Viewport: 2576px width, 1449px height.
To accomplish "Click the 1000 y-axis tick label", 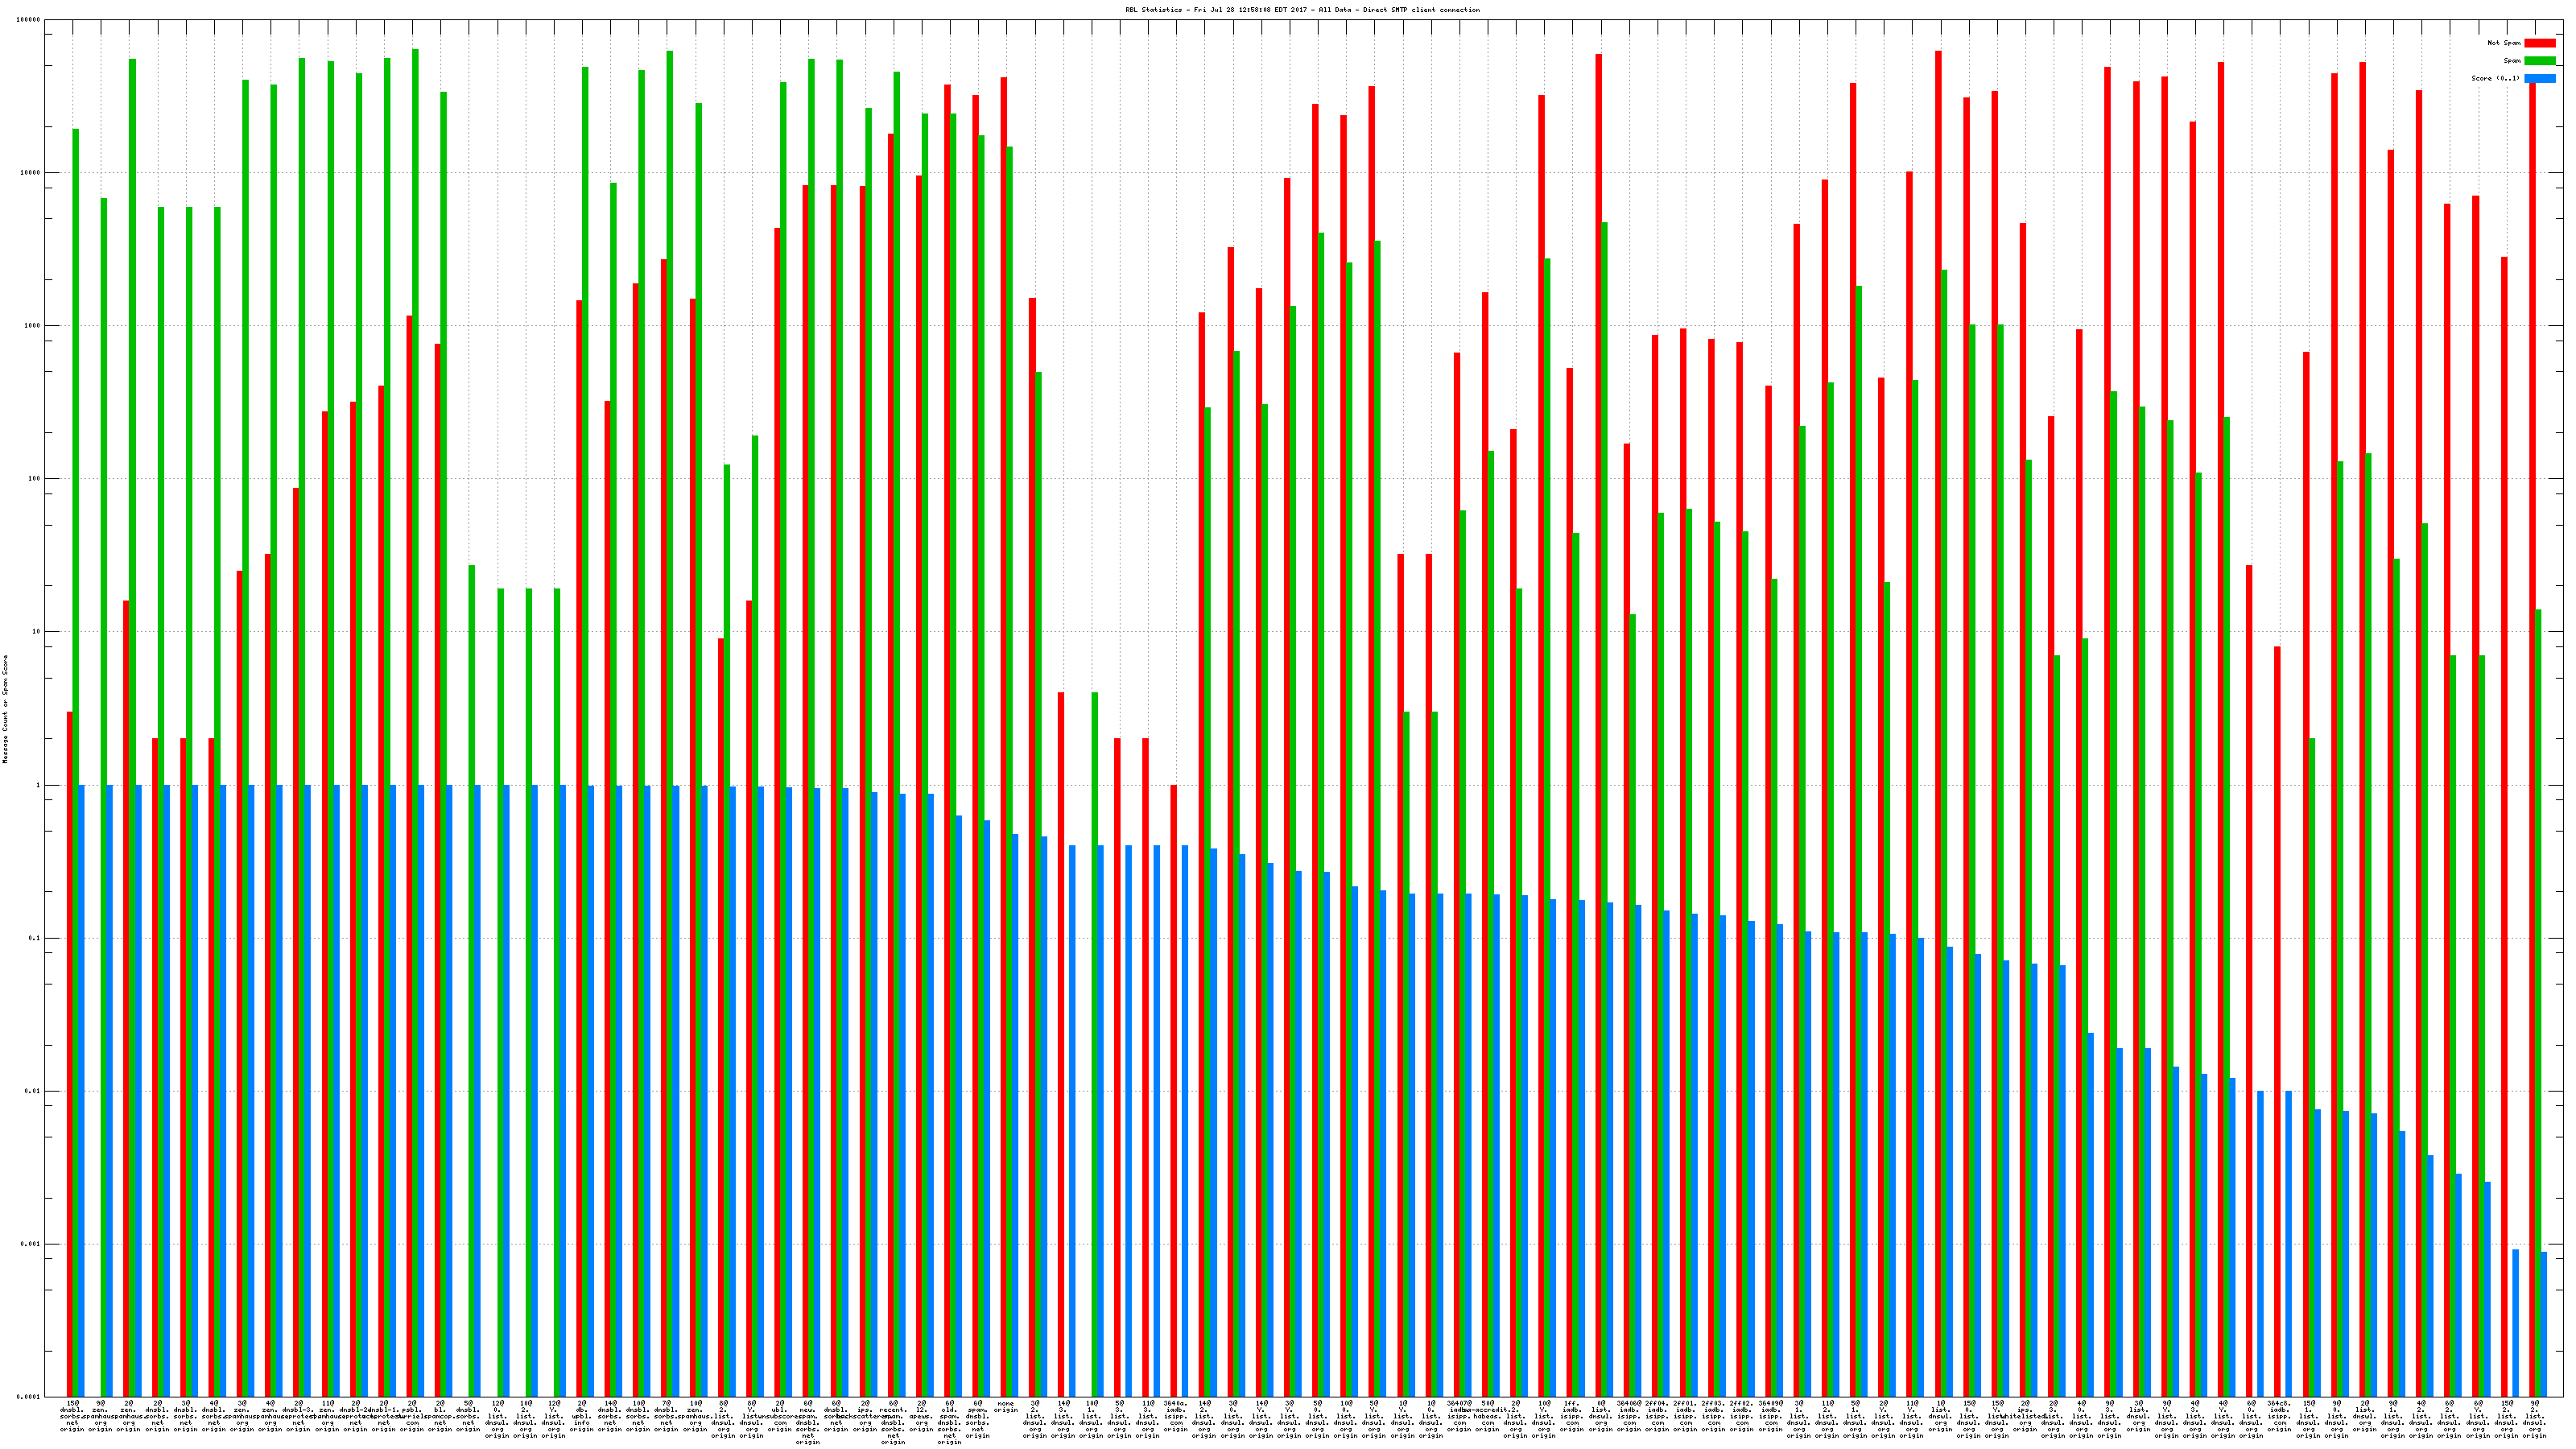I will (x=31, y=326).
